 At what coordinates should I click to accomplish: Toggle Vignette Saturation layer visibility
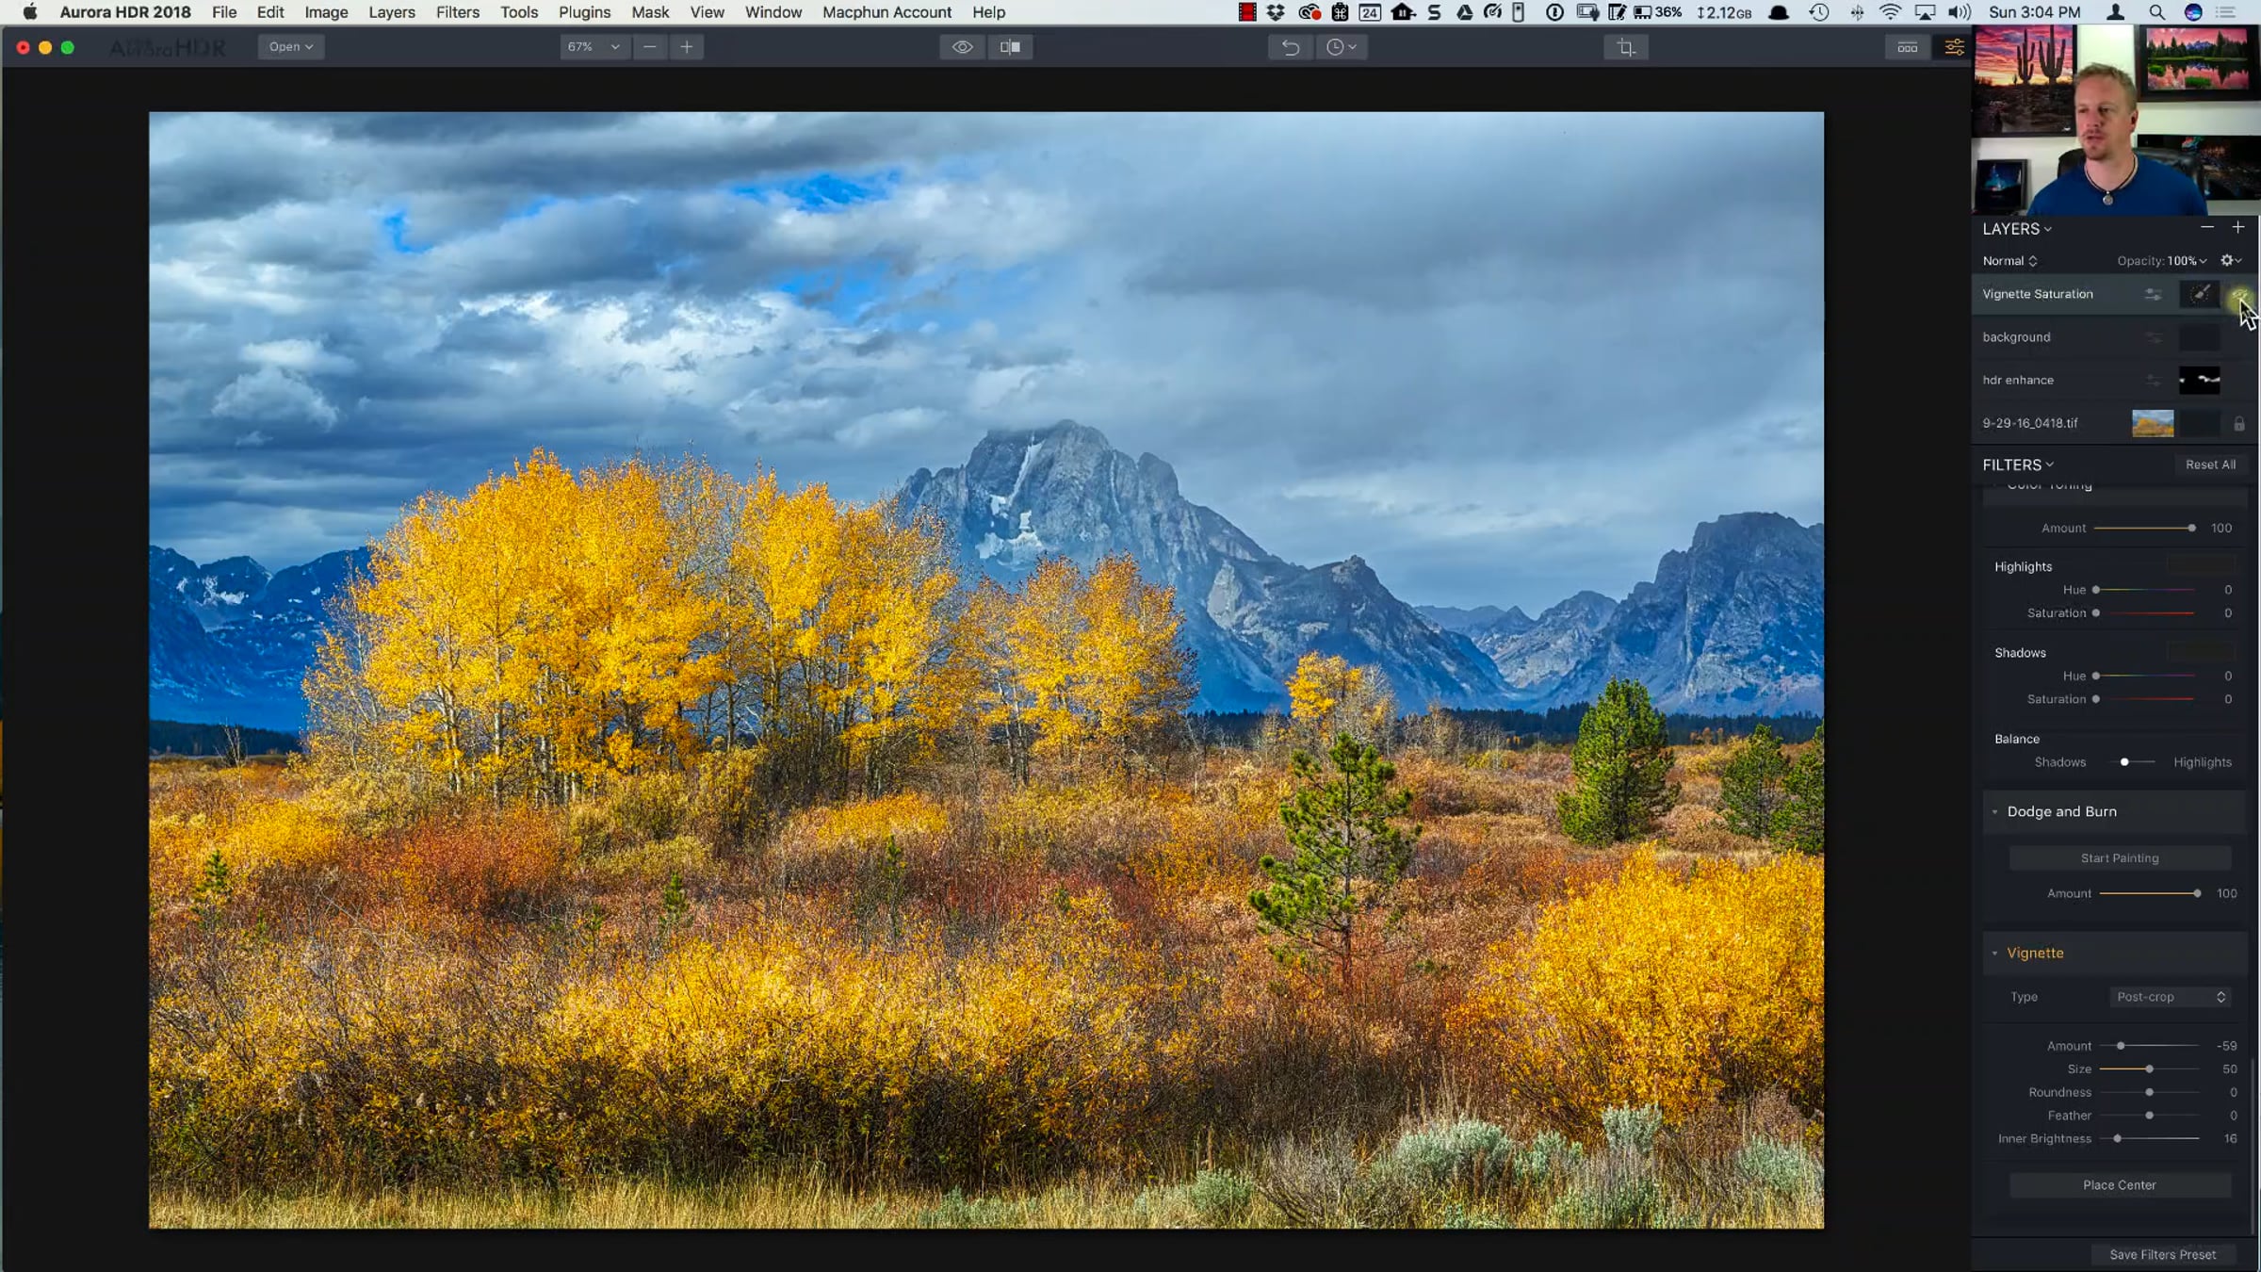2239,296
